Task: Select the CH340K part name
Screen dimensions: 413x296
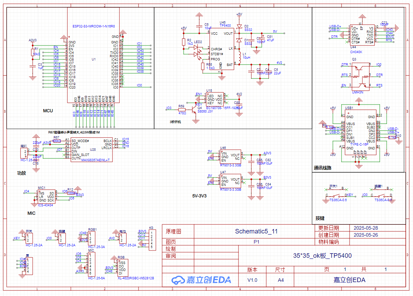Action: pos(356,52)
